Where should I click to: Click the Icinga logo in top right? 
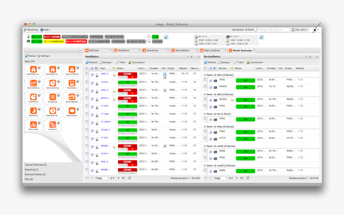(x=315, y=30)
